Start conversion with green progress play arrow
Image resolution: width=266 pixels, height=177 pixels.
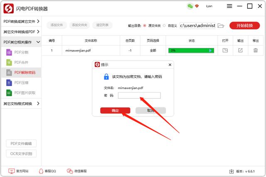click(x=211, y=51)
